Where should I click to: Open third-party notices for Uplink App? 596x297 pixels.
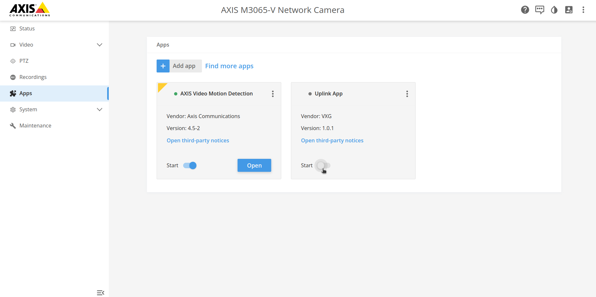(x=332, y=141)
